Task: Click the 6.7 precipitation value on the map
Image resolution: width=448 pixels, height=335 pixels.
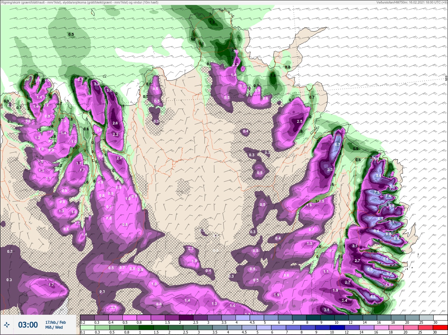Action: (337, 144)
